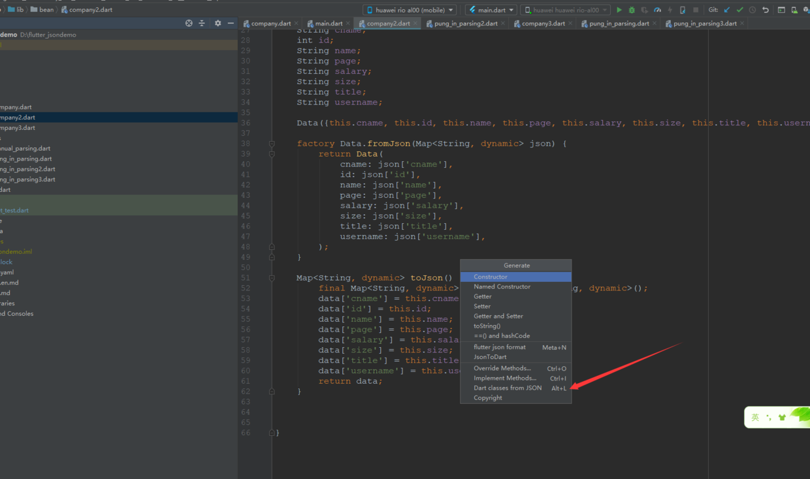Image resolution: width=810 pixels, height=479 pixels.
Task: Run the app with green play icon
Action: coord(619,10)
